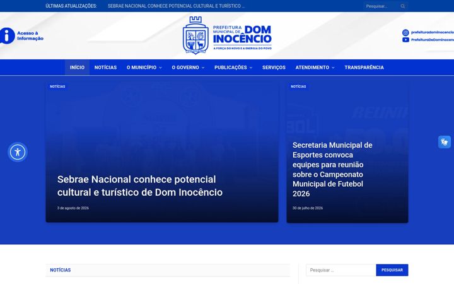
Task: Open the Secretaria Municipal de Esportes article
Action: (332, 169)
